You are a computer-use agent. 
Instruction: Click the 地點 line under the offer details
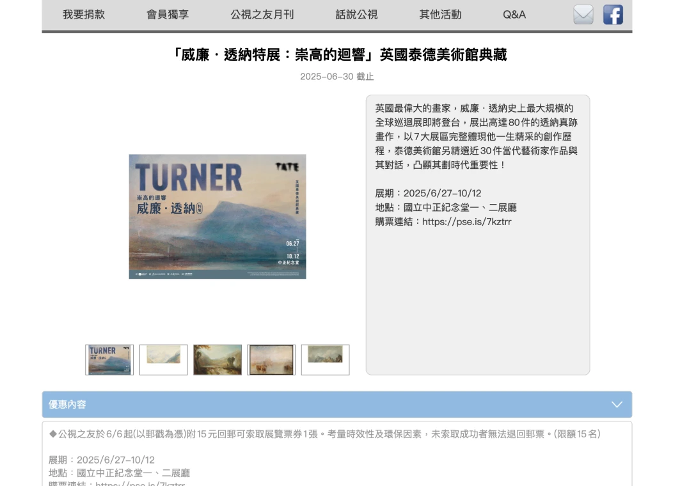(119, 473)
